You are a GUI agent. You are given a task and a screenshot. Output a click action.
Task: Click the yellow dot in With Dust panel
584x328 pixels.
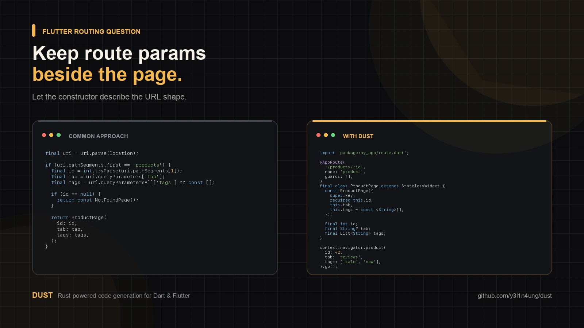click(x=326, y=135)
